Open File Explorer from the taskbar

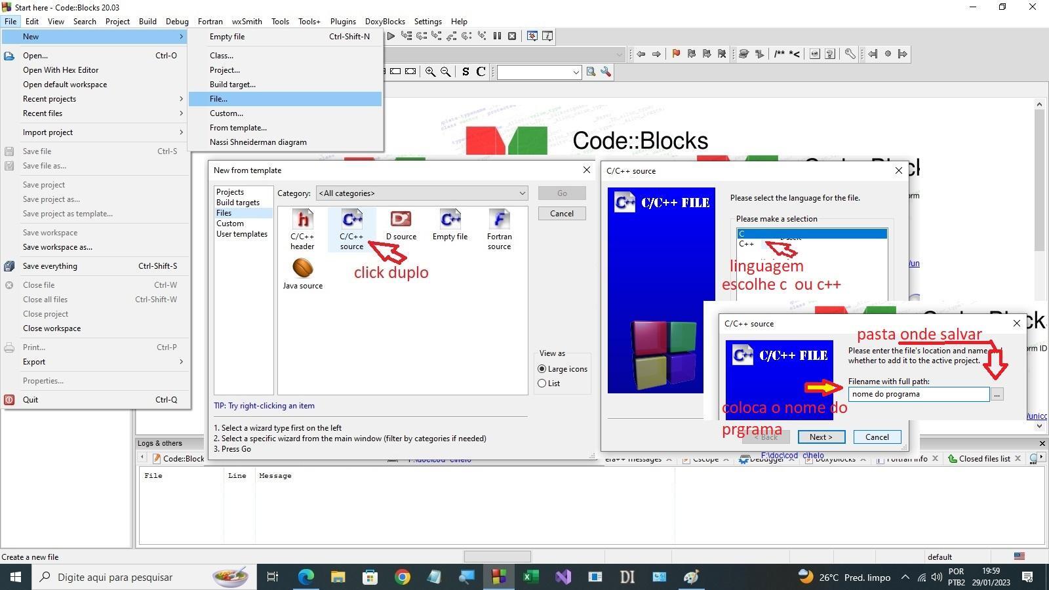[x=338, y=577]
